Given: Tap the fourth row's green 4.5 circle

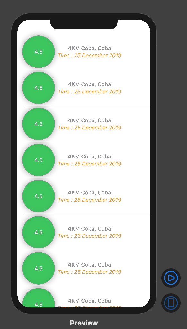Looking at the screenshot, I should click(x=39, y=160).
